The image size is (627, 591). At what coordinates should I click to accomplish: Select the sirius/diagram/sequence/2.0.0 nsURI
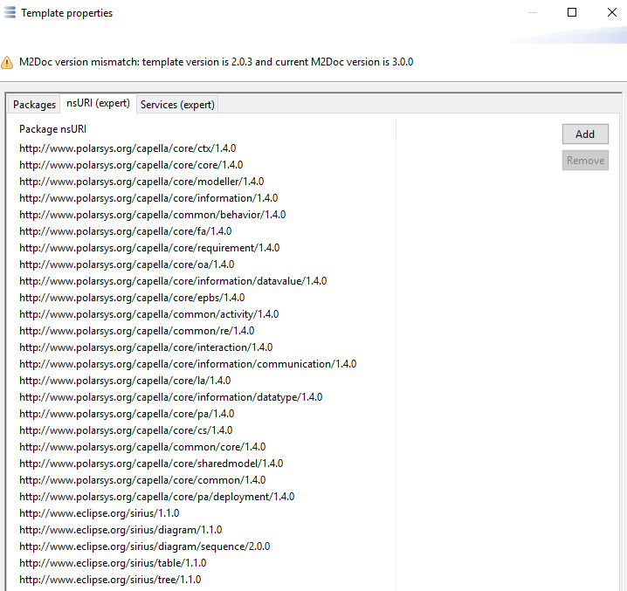[145, 546]
